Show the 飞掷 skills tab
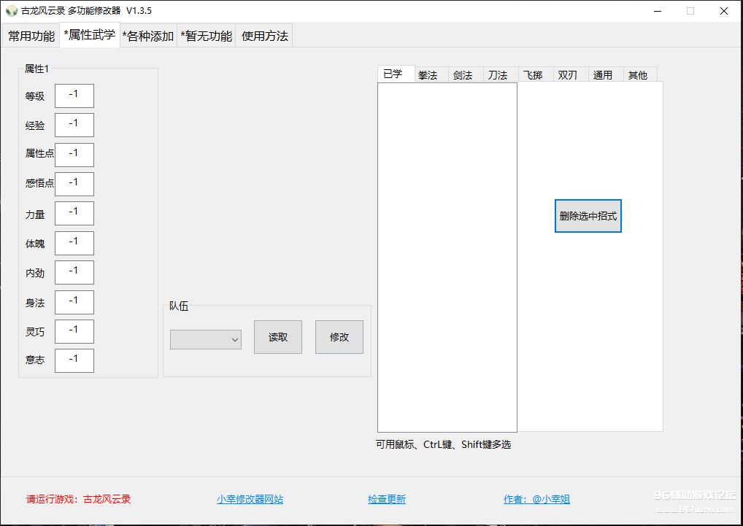Image resolution: width=743 pixels, height=526 pixels. 533,75
